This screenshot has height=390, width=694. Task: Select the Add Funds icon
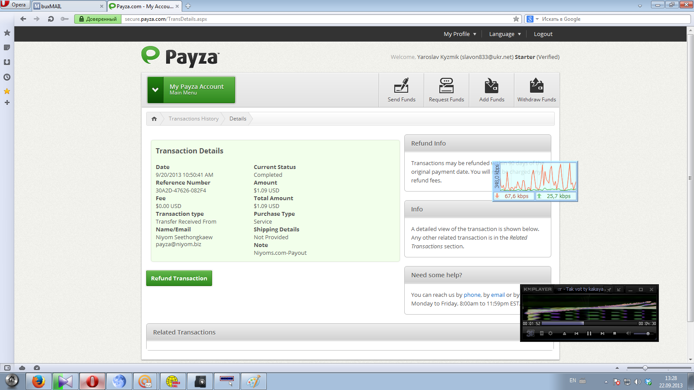coord(491,90)
